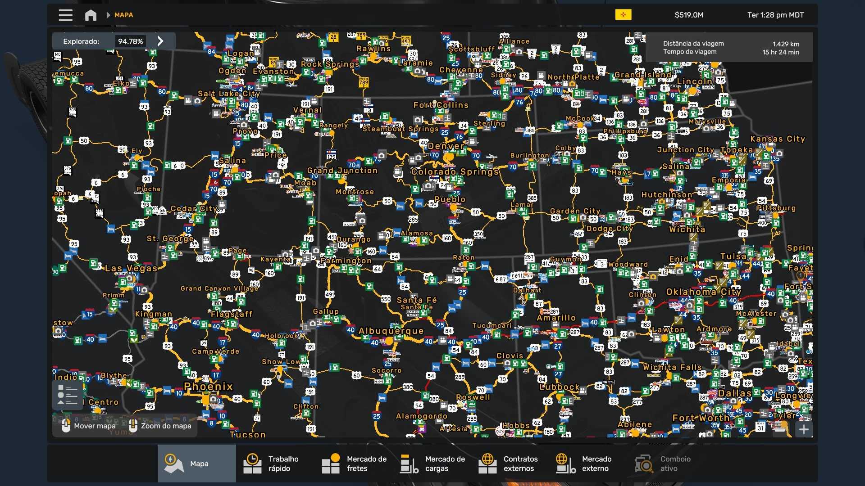The width and height of the screenshot is (865, 486).
Task: Select the Mapa tab
Action: (x=196, y=463)
